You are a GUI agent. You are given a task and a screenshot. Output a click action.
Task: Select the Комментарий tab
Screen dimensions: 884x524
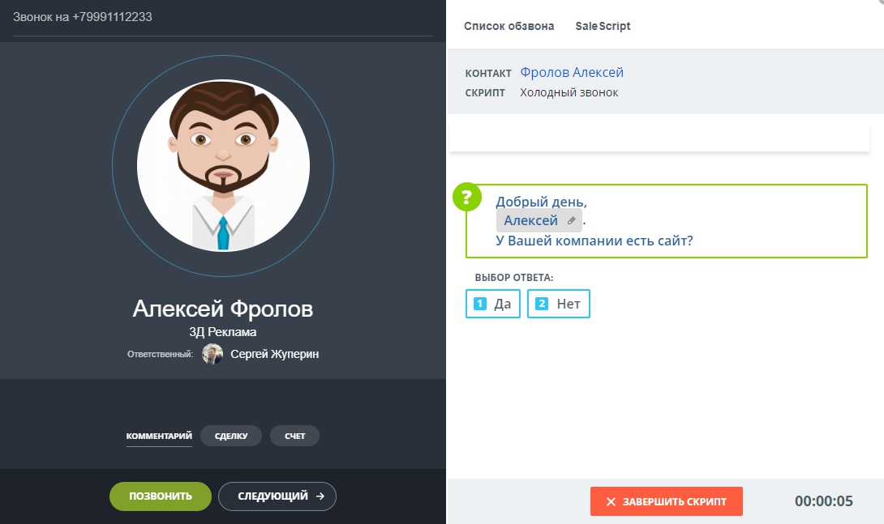(x=159, y=437)
